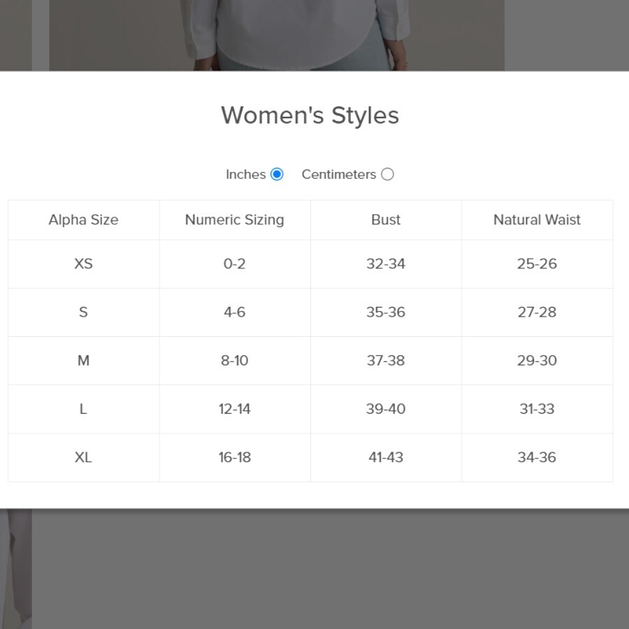Click the Natural Waist column header

(x=537, y=220)
